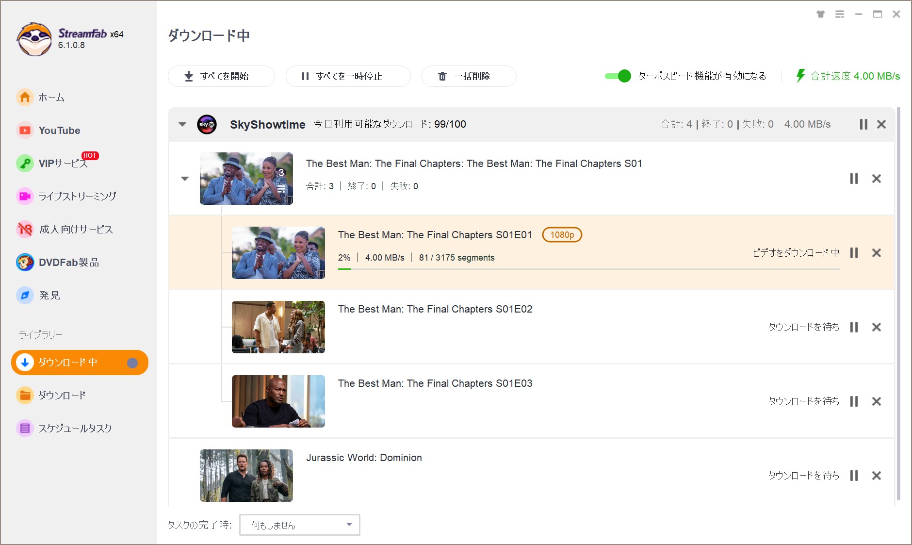The width and height of the screenshot is (912, 545).
Task: Click Jurassic World: Dominion title text
Action: pos(364,458)
